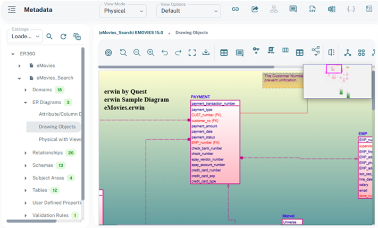Click the mirror/split view icon
Viewport: 378px width, 228px height.
(331, 52)
